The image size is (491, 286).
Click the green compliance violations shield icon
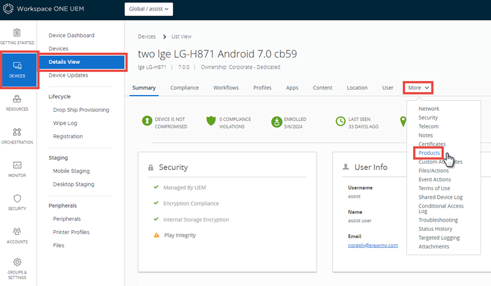pyautogui.click(x=211, y=121)
